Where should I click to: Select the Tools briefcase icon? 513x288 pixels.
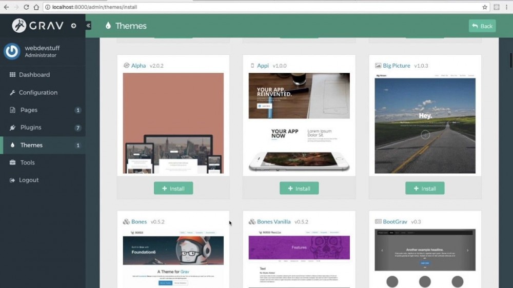12,162
